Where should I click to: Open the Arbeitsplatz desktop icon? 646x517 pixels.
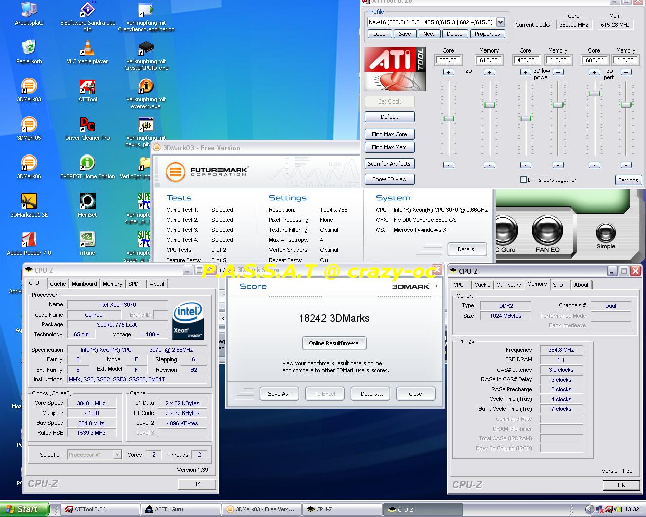pyautogui.click(x=29, y=14)
